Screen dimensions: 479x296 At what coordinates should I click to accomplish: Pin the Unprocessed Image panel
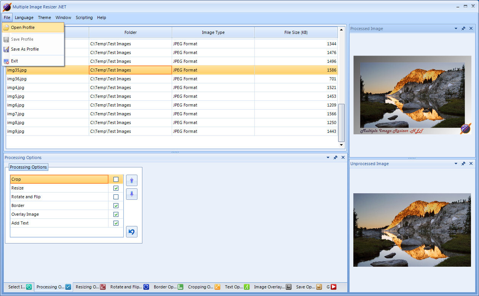coord(463,164)
